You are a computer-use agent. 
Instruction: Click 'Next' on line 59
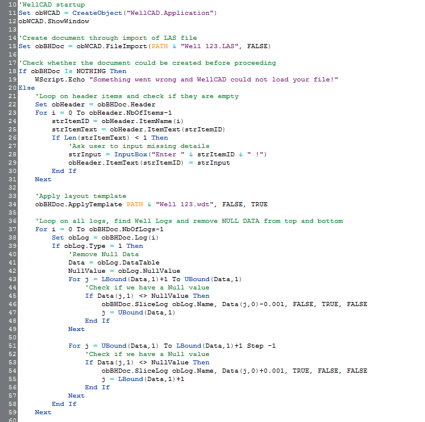[x=43, y=412]
